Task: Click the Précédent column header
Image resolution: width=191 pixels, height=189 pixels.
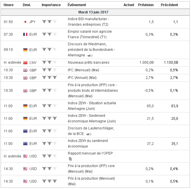Action: click(169, 5)
